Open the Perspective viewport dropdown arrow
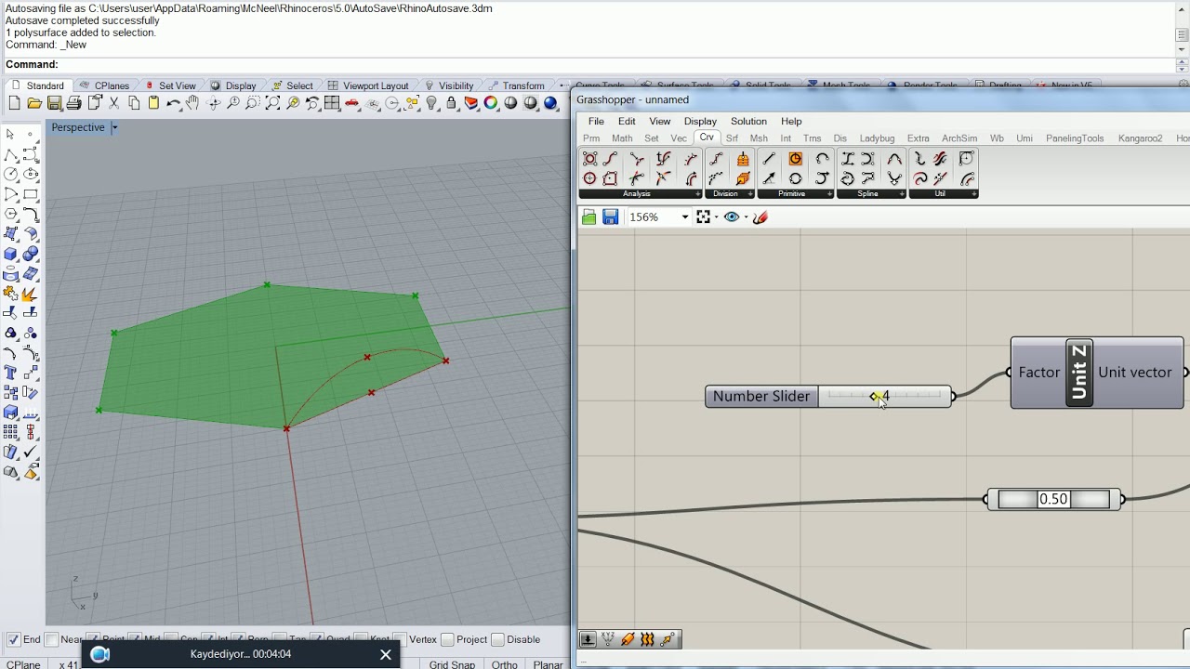1190x669 pixels. [x=114, y=127]
